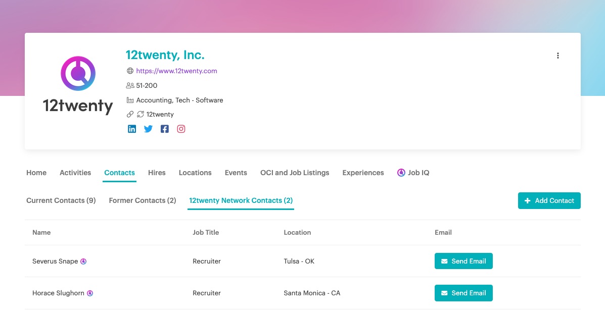Open the Events tab
Viewport: 605px width, 316px height.
(x=236, y=173)
